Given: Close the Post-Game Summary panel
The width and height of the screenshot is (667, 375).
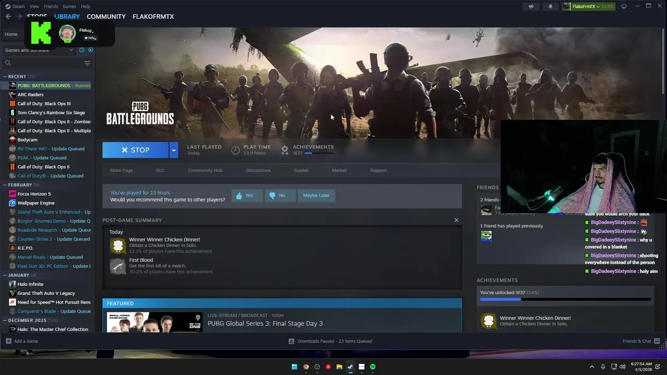Looking at the screenshot, I should click(456, 220).
